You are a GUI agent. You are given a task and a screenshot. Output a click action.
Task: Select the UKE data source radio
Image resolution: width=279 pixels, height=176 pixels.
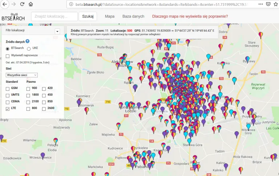point(29,49)
